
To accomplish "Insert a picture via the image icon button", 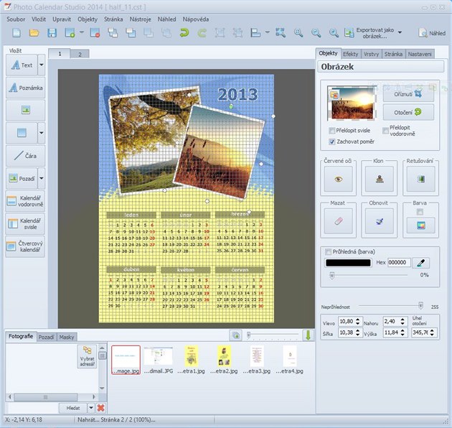I will click(x=26, y=111).
